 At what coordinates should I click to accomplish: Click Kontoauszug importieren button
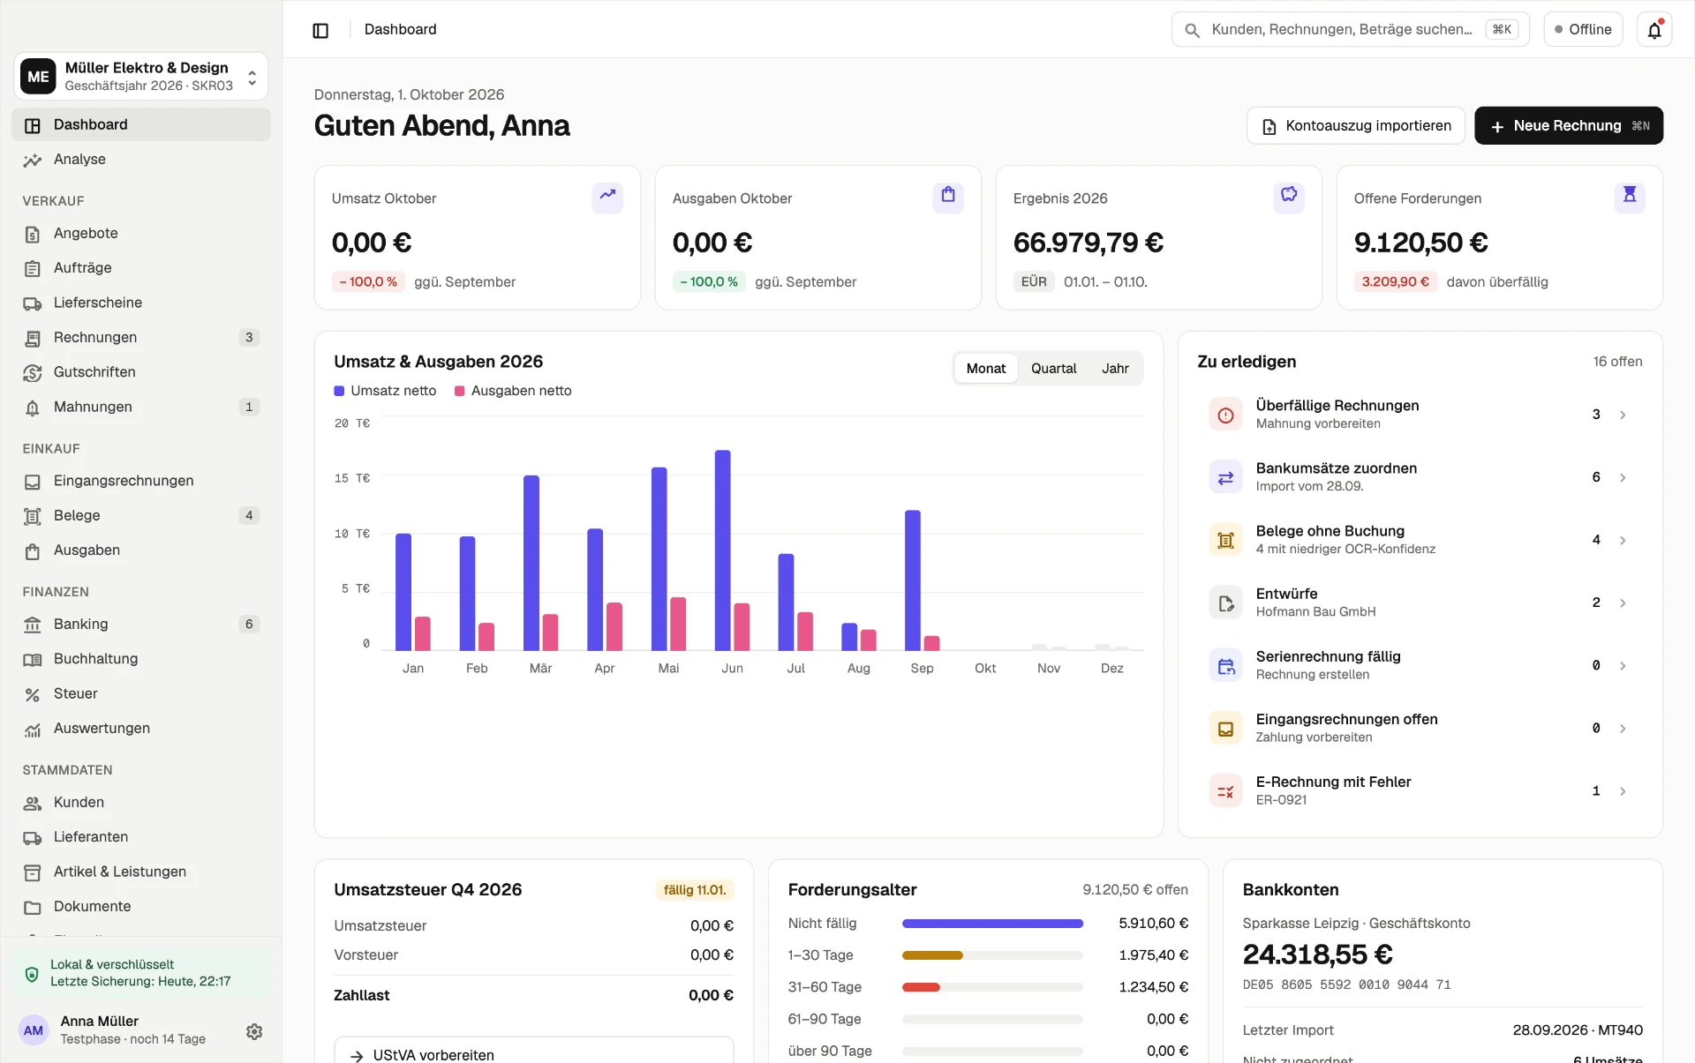click(1355, 125)
